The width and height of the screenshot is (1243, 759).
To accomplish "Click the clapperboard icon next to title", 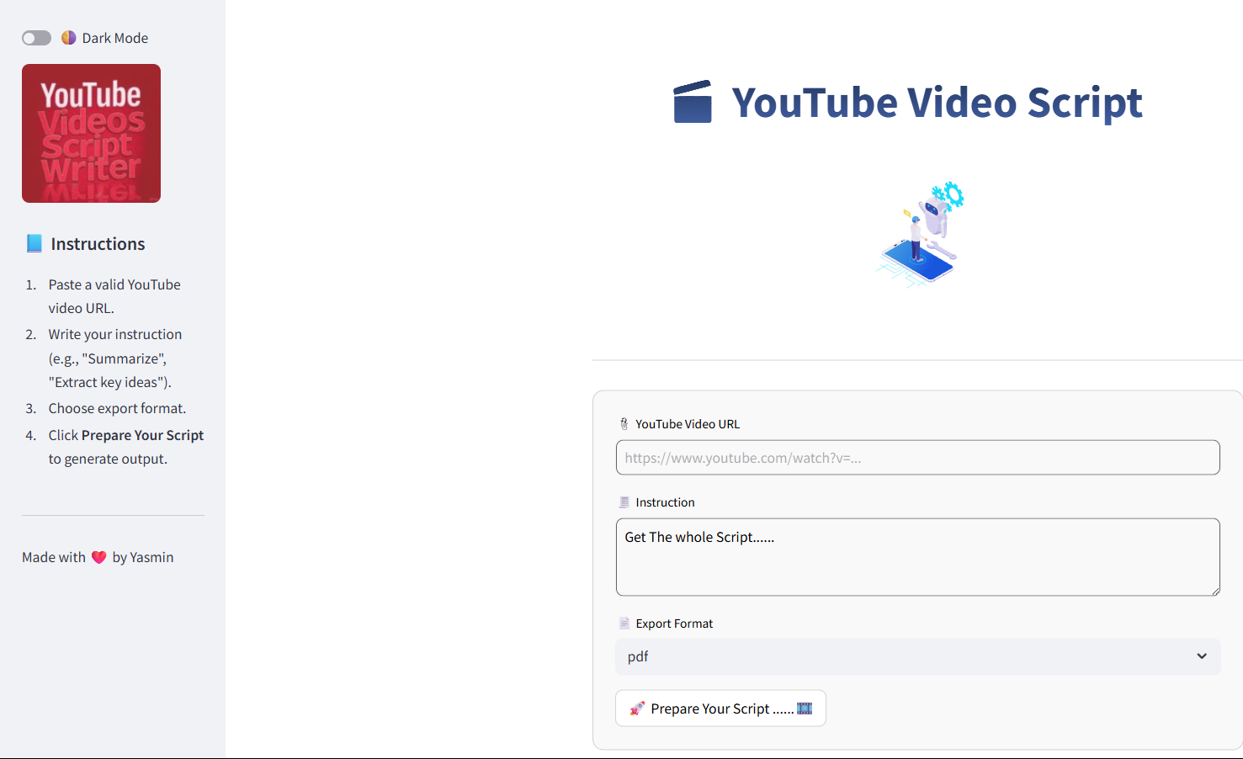I will pos(693,102).
